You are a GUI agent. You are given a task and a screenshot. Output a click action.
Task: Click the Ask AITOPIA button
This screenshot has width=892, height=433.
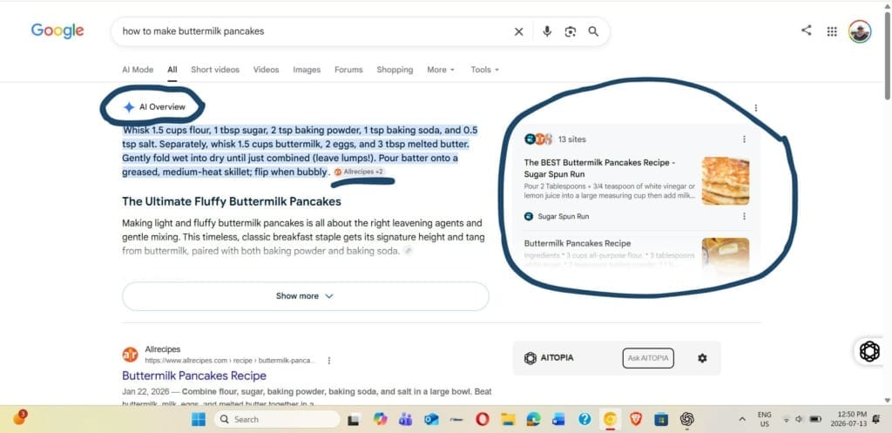pyautogui.click(x=648, y=358)
